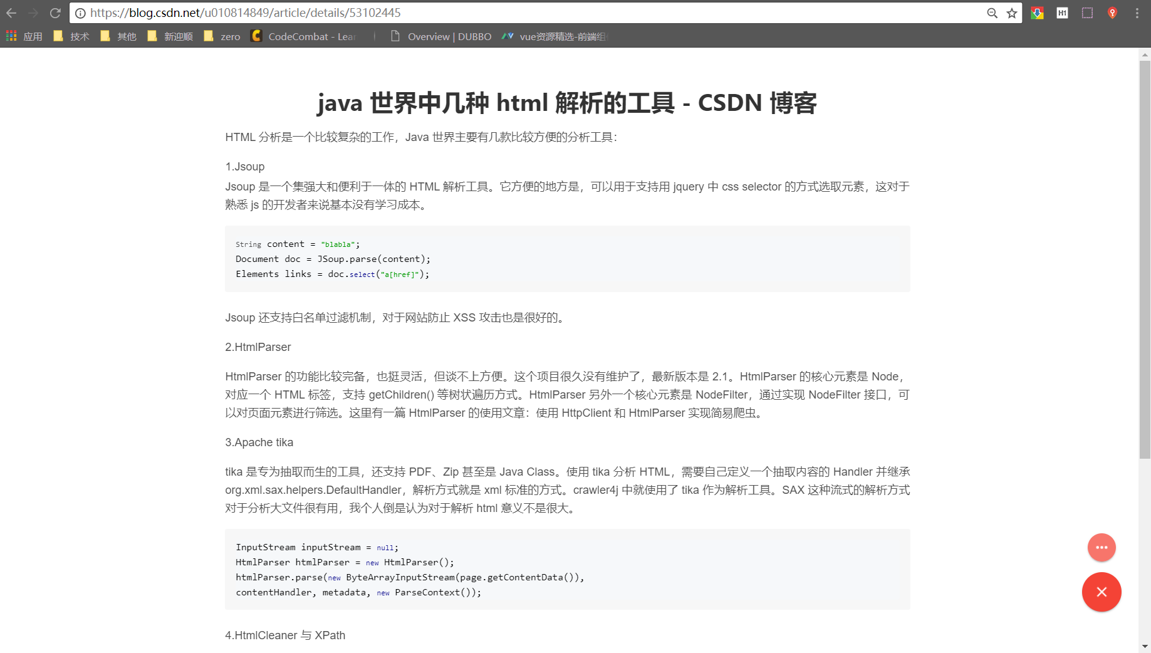
Task: Open the H1 headings extension
Action: click(x=1062, y=13)
